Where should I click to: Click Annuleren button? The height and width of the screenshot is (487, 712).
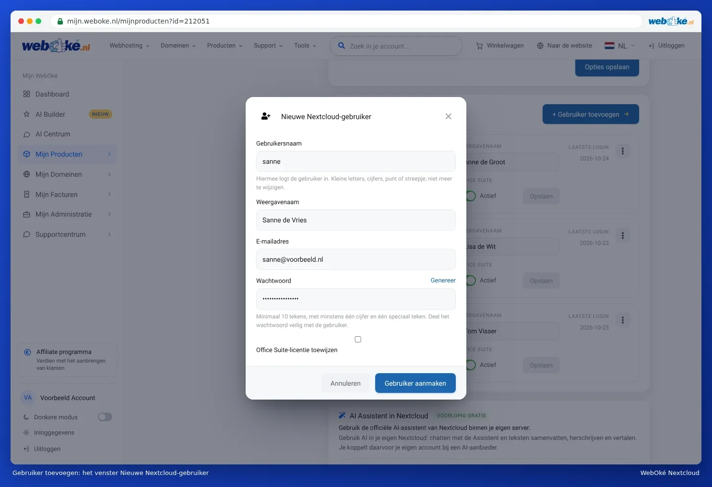tap(345, 383)
